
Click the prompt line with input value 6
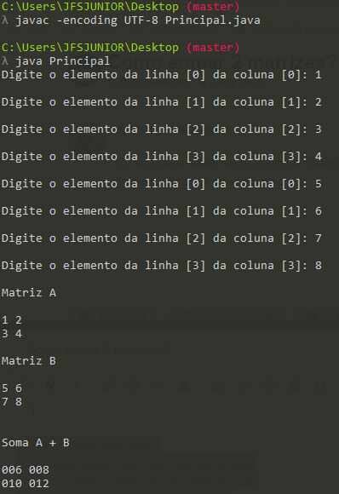pyautogui.click(x=161, y=211)
